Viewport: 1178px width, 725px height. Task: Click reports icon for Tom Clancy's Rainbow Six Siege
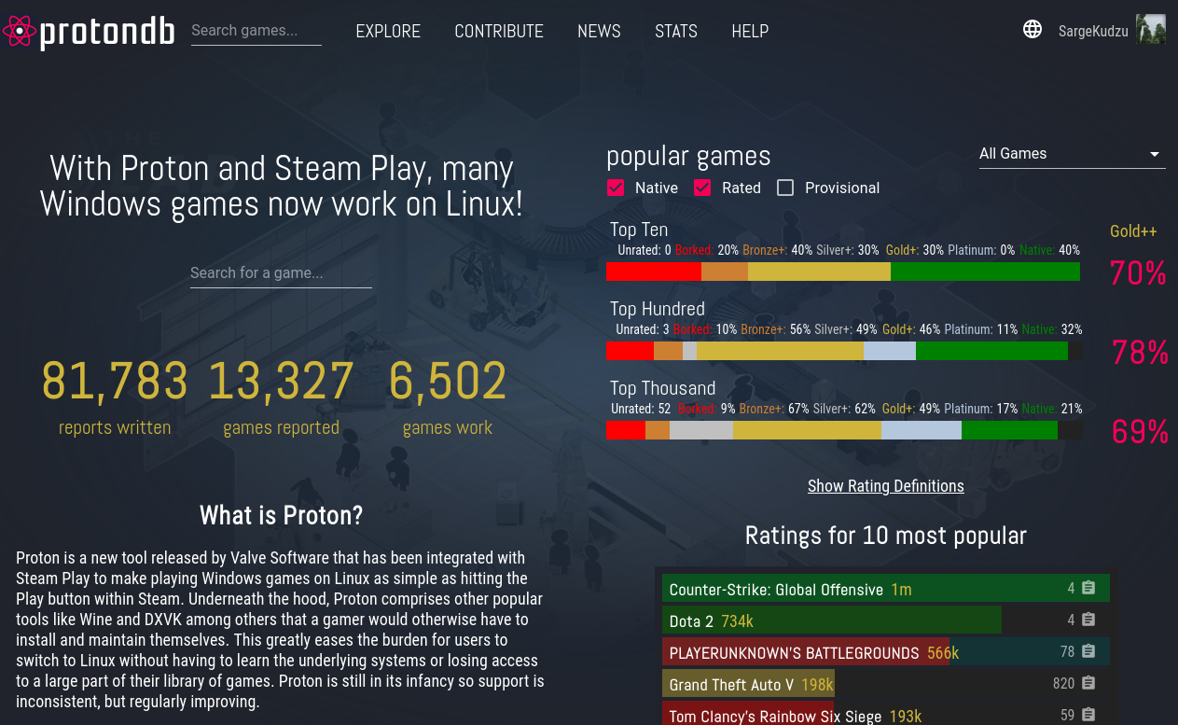tap(1088, 715)
